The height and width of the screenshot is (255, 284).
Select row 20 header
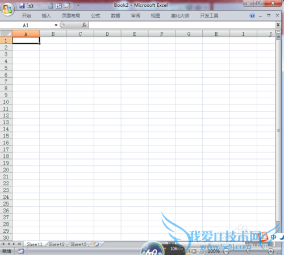click(6, 170)
